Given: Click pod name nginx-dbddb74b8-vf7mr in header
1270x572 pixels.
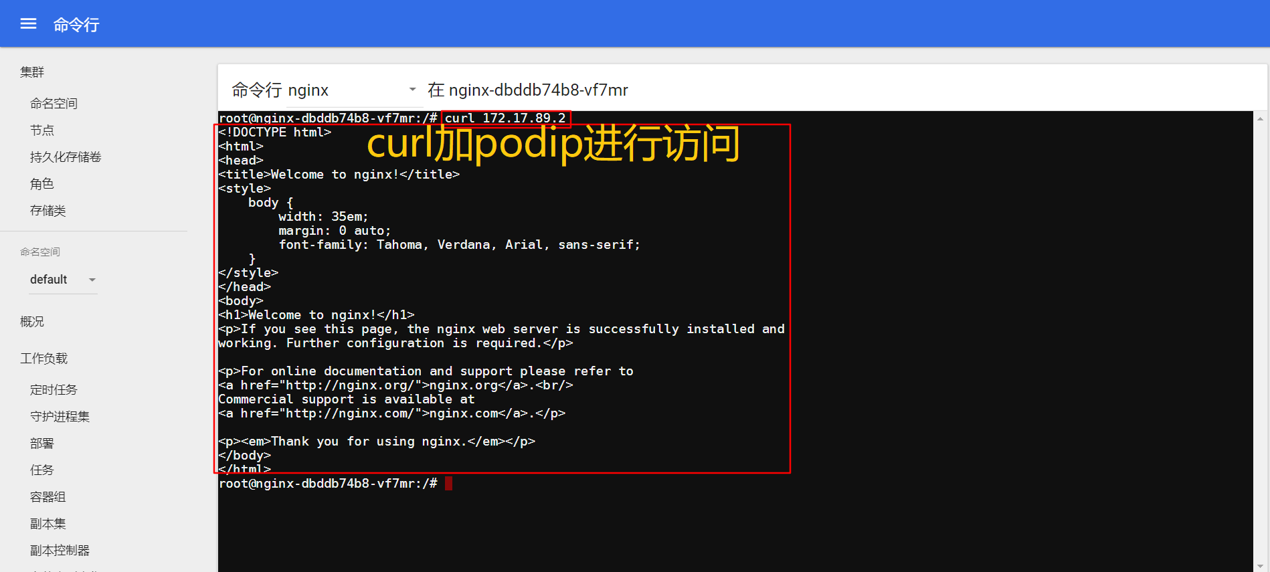Looking at the screenshot, I should pyautogui.click(x=539, y=90).
